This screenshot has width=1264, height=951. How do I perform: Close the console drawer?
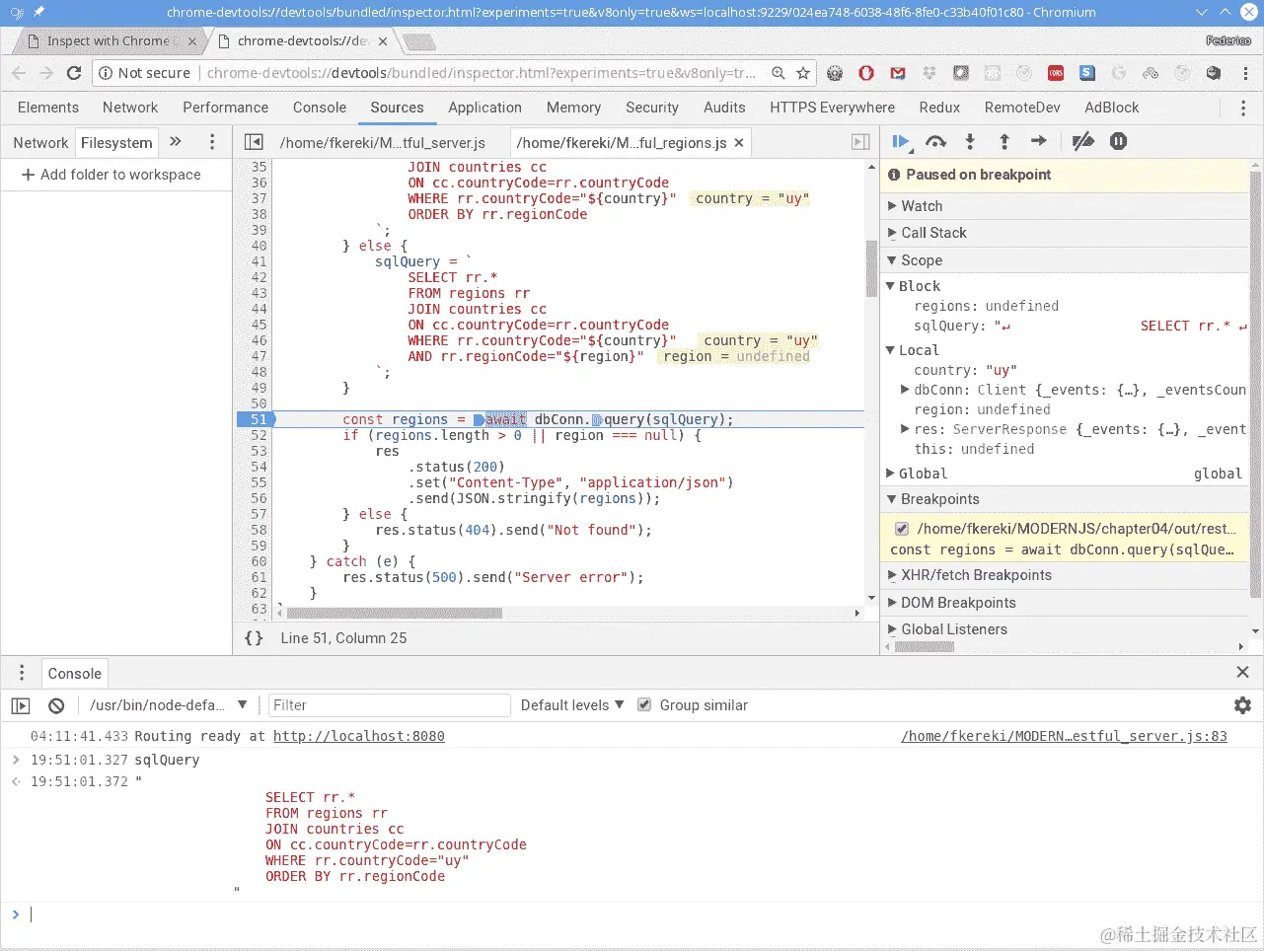pos(1242,672)
